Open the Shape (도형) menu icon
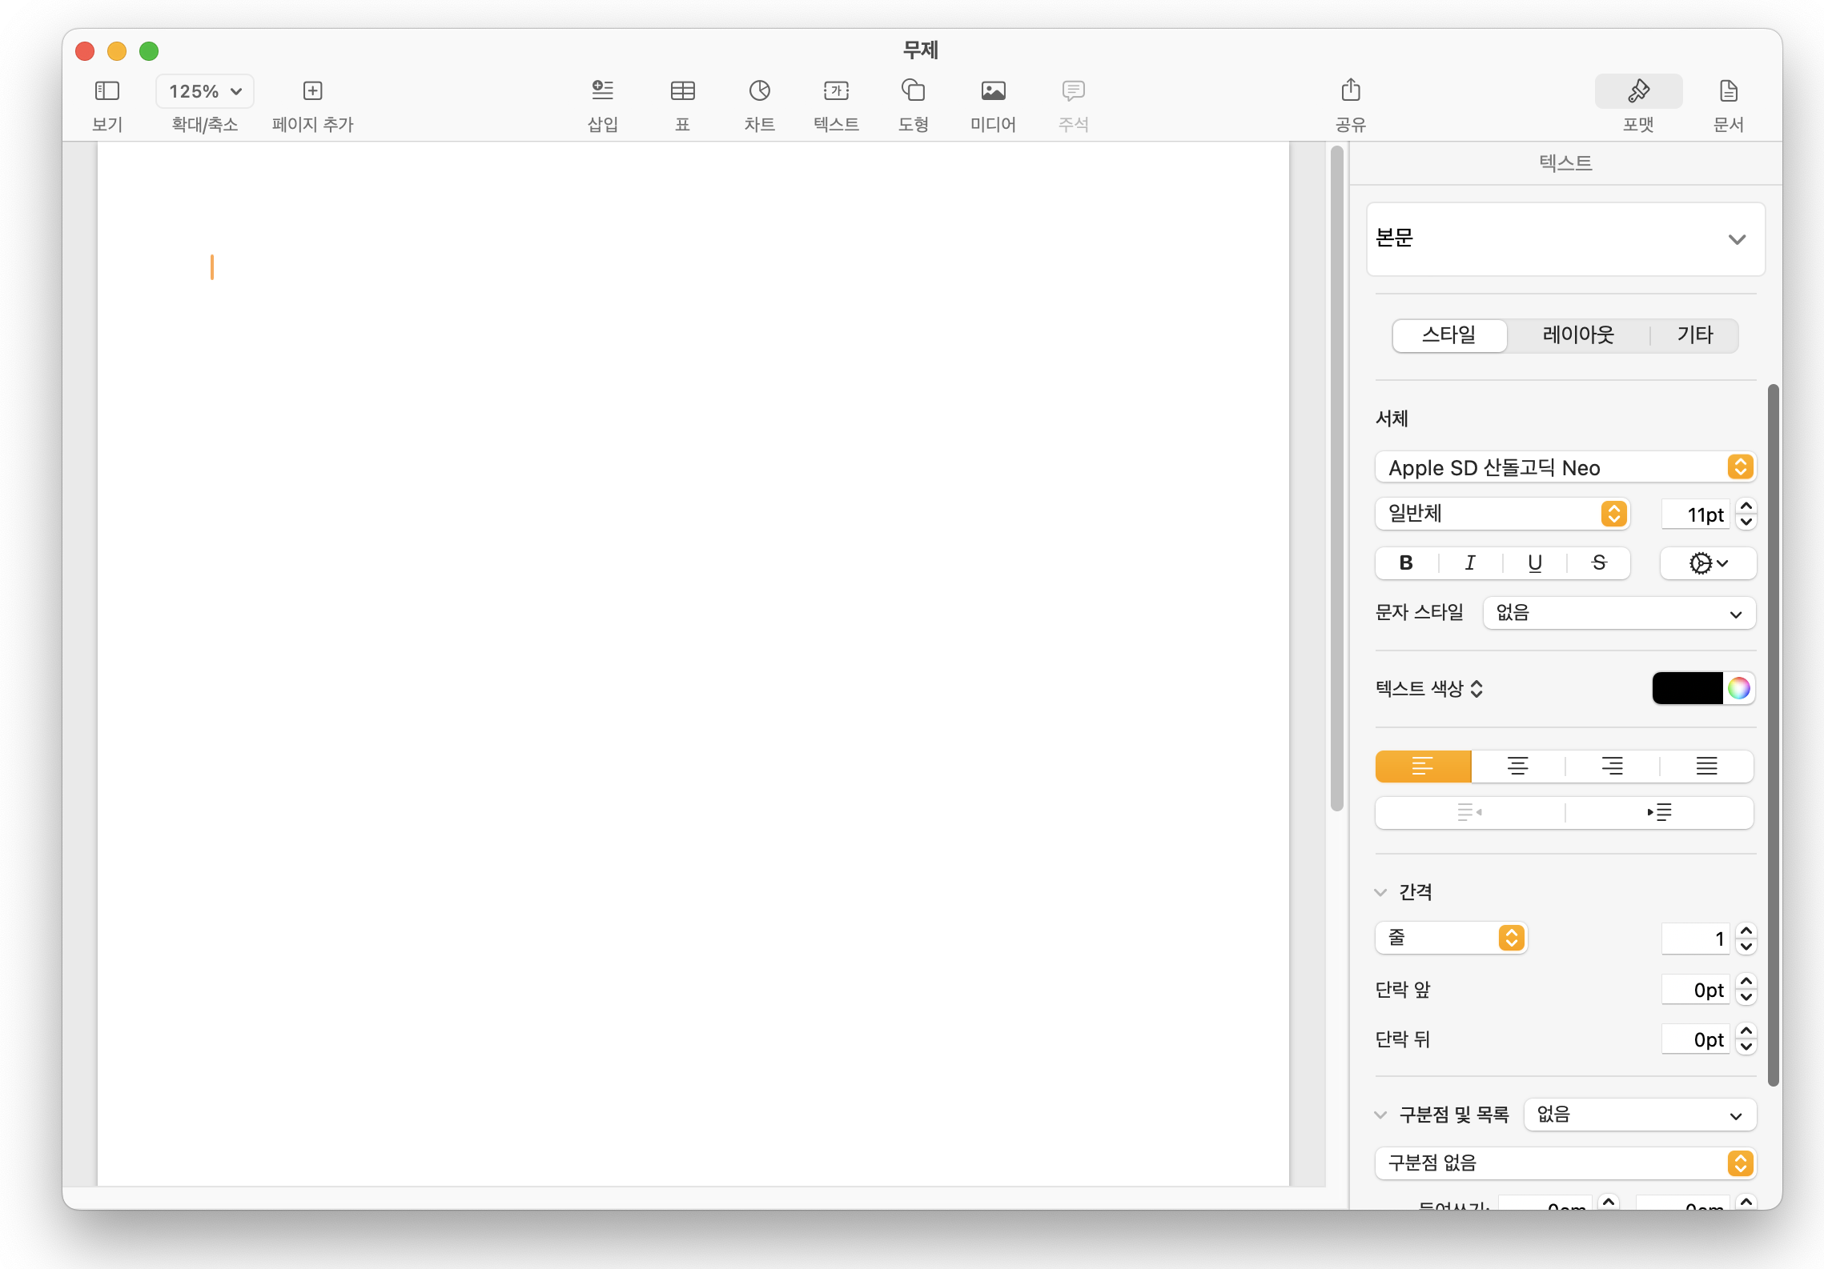Viewport: 1824px width, 1269px height. (x=913, y=90)
